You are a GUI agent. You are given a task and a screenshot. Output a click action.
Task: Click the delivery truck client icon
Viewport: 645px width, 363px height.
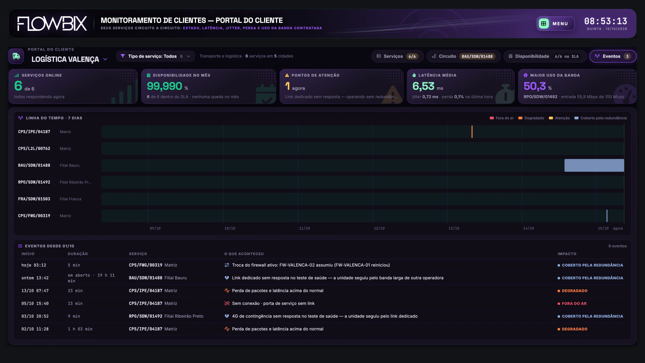pos(16,56)
